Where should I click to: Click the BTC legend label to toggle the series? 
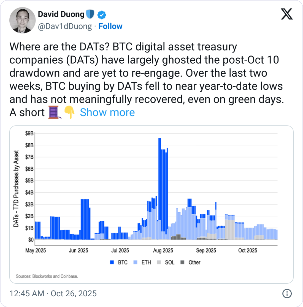tap(123, 262)
